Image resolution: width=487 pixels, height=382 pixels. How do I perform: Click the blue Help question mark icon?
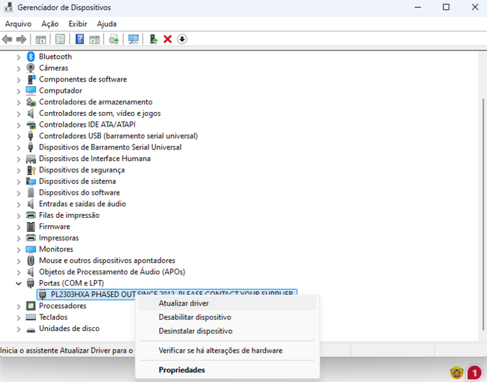pos(80,39)
